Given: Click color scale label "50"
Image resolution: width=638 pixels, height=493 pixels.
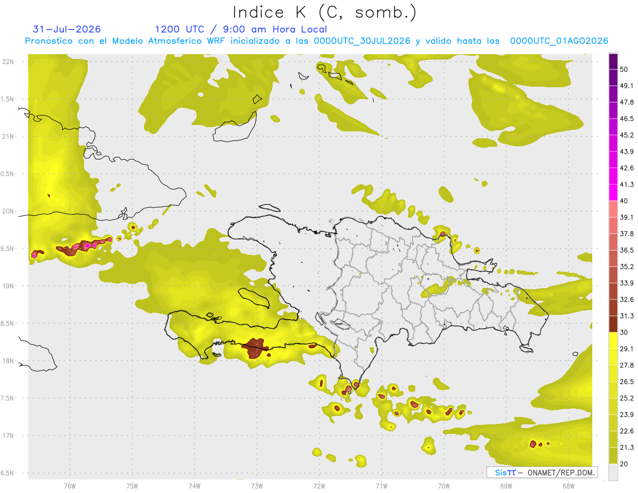Looking at the screenshot, I should click(x=624, y=69).
